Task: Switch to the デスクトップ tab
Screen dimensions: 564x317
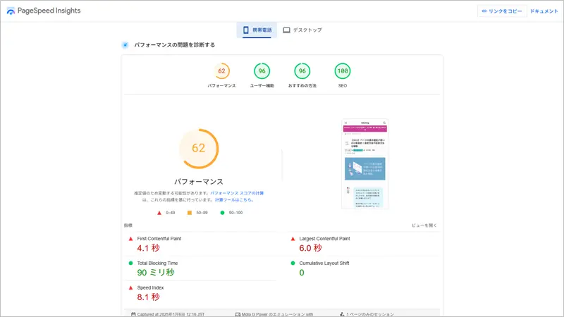Action: 302,30
